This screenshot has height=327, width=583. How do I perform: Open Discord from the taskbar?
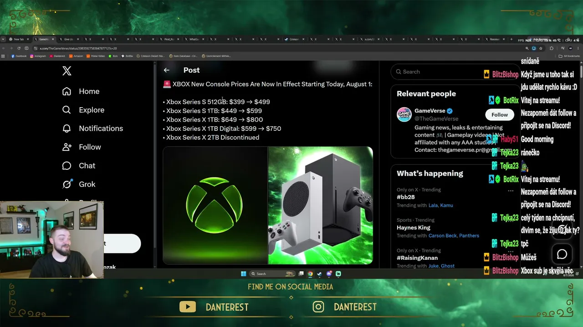(x=329, y=274)
